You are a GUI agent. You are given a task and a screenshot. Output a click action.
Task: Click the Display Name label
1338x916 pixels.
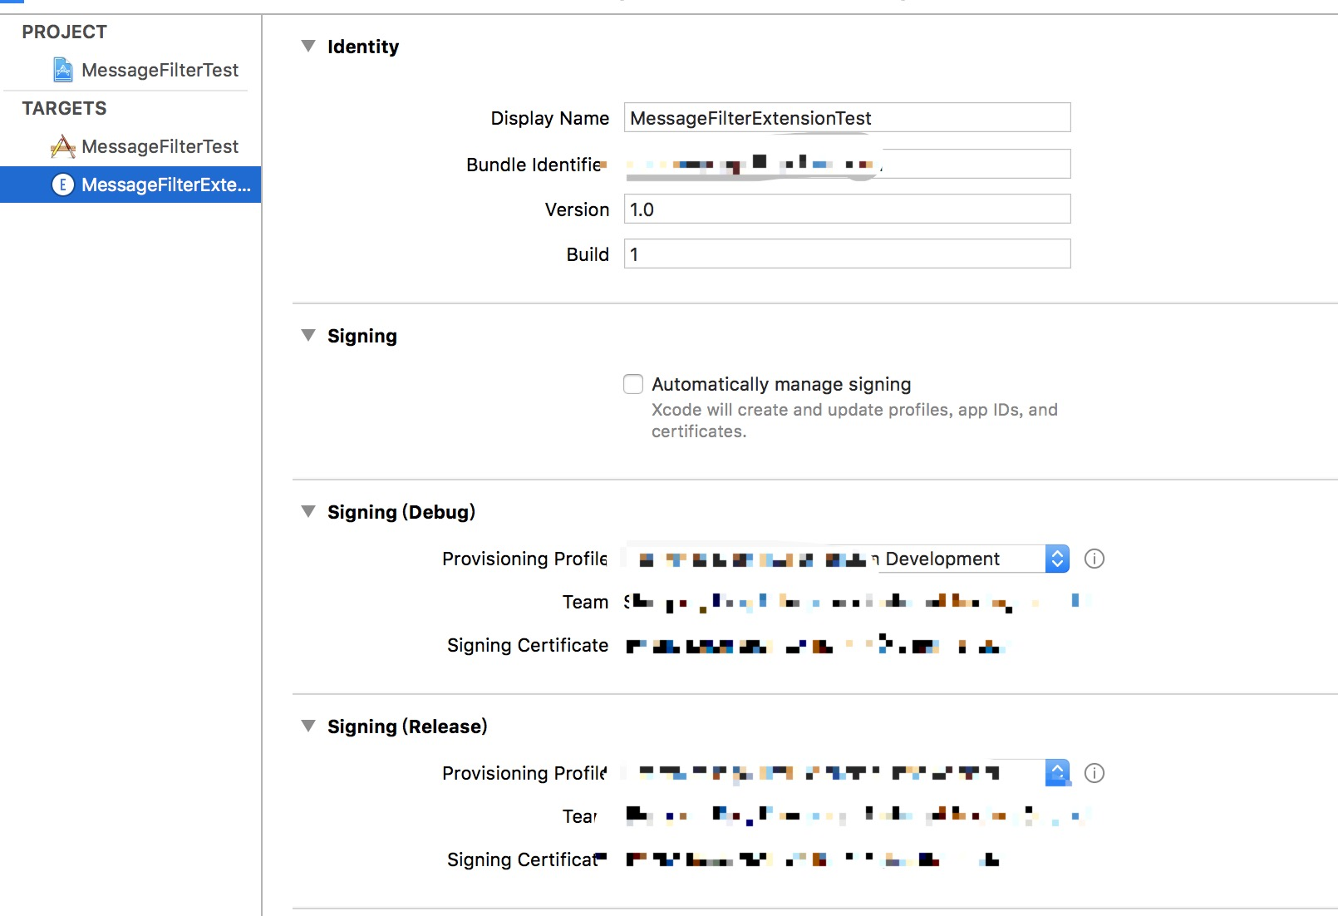pyautogui.click(x=550, y=118)
